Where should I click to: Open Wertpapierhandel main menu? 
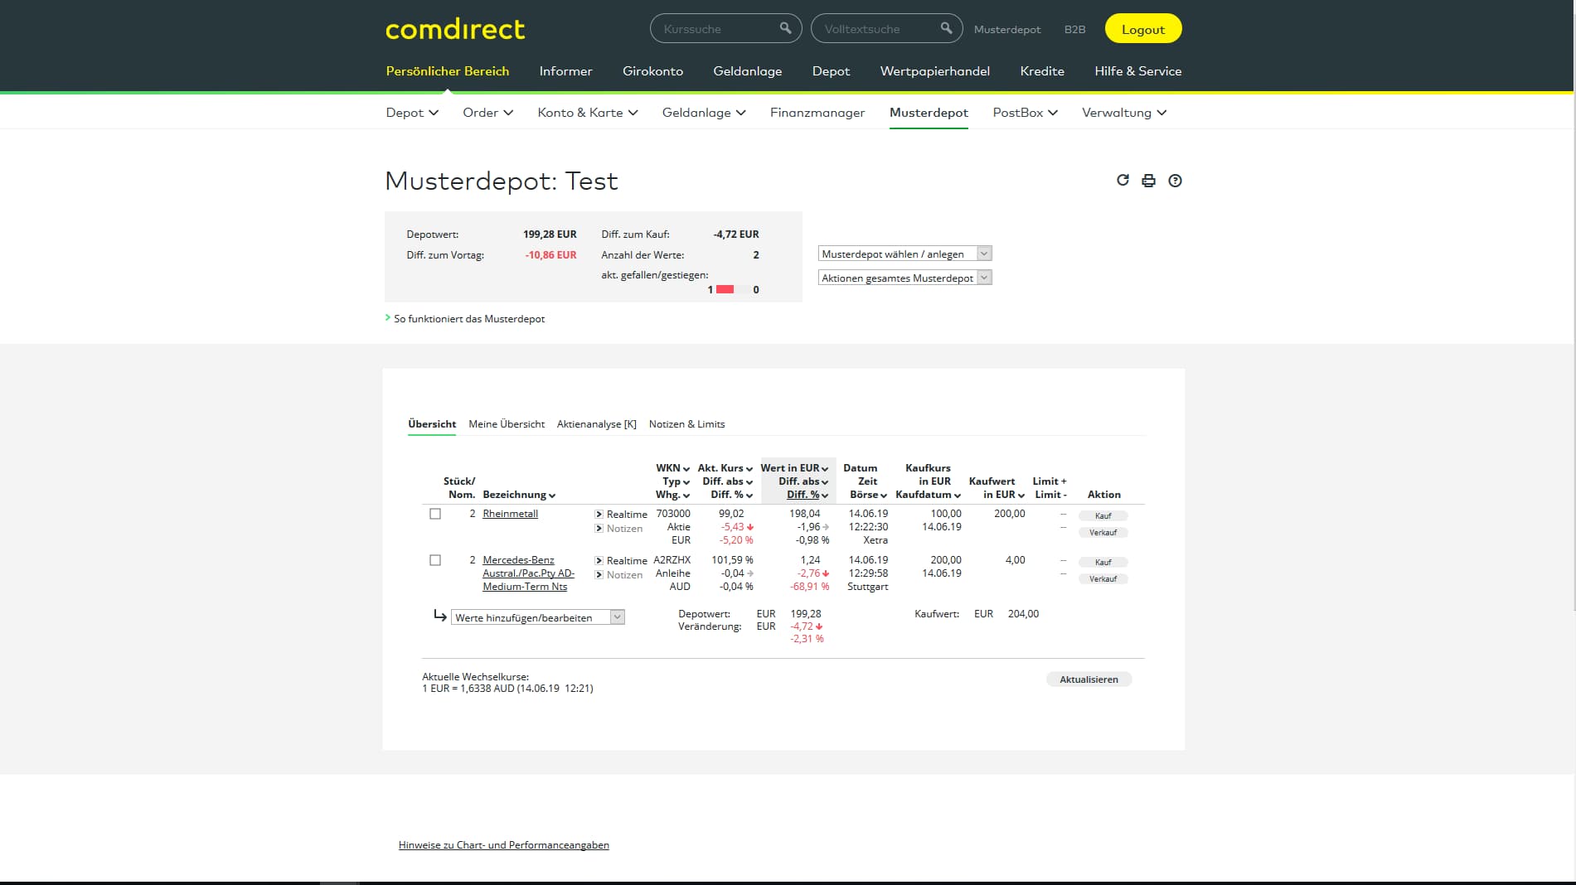[x=934, y=71]
